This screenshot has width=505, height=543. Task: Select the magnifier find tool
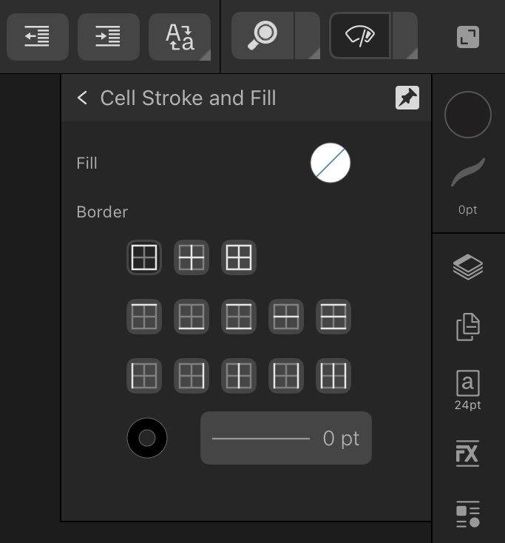pyautogui.click(x=262, y=36)
